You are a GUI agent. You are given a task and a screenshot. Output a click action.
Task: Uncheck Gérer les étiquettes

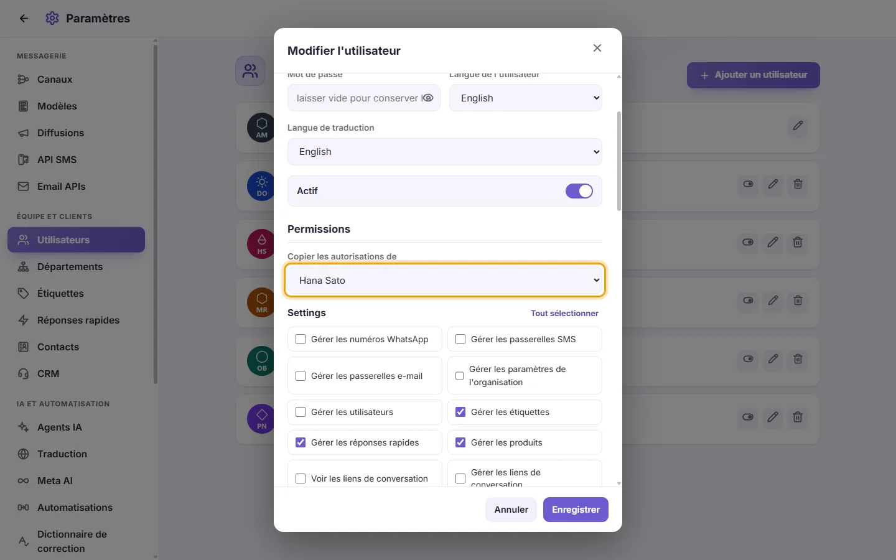tap(460, 412)
